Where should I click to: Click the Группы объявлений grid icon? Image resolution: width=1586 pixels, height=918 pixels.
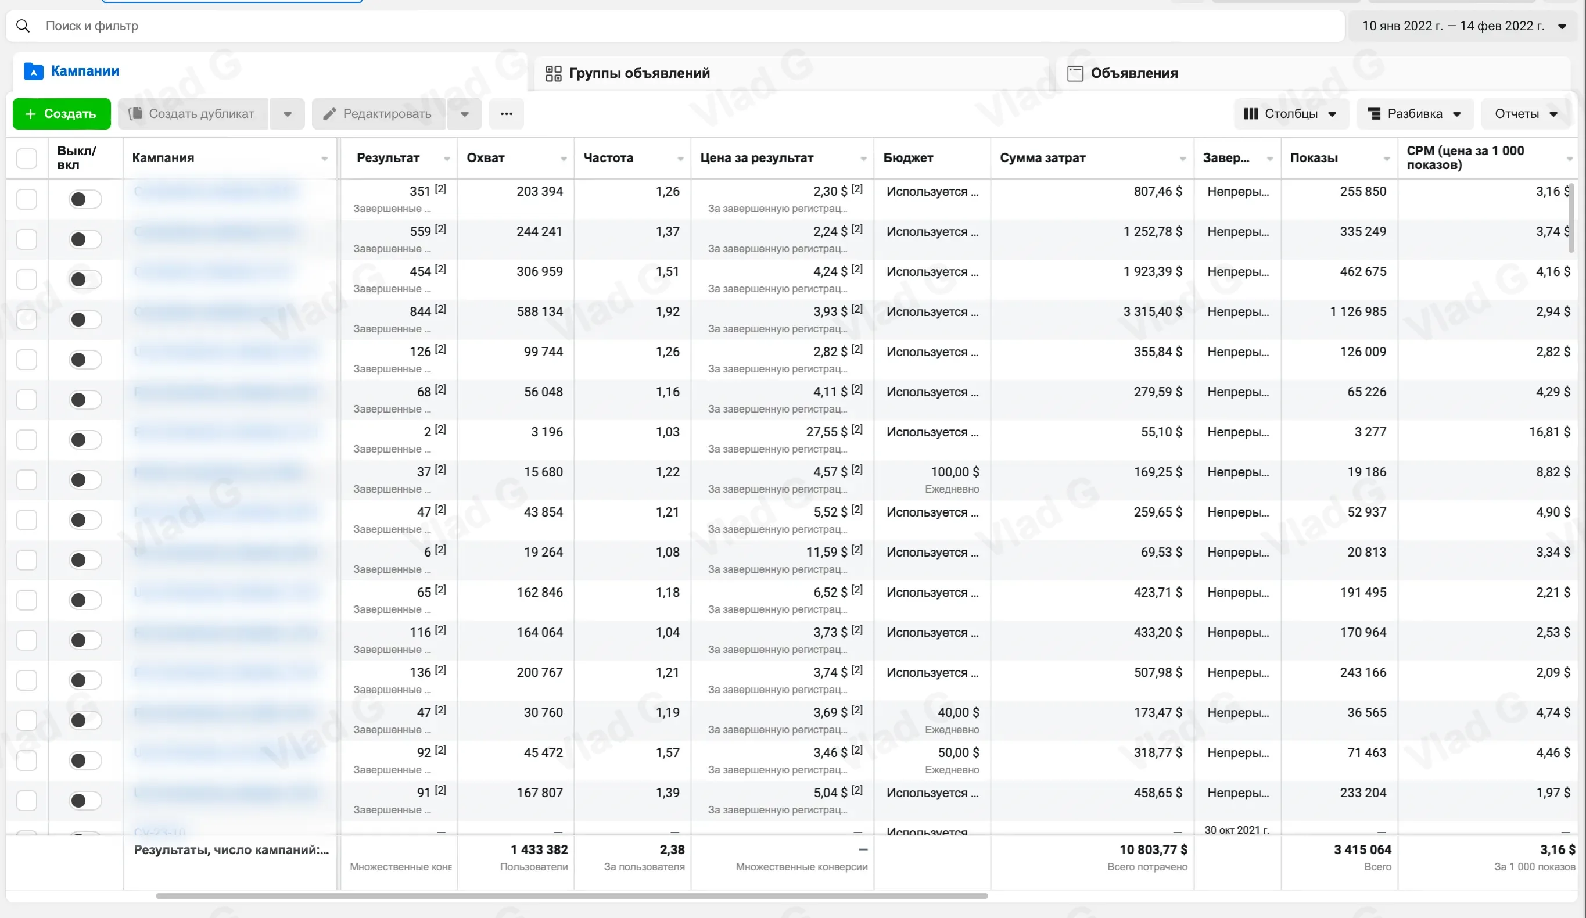click(553, 74)
